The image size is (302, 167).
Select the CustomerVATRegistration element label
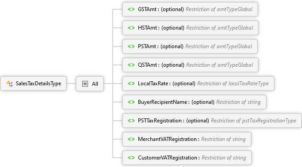(x=168, y=158)
